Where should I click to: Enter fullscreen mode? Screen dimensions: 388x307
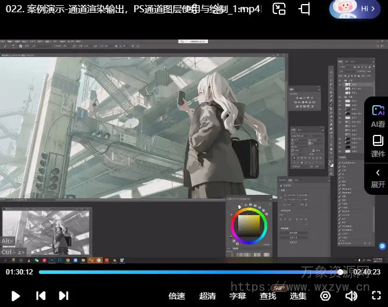(375, 296)
